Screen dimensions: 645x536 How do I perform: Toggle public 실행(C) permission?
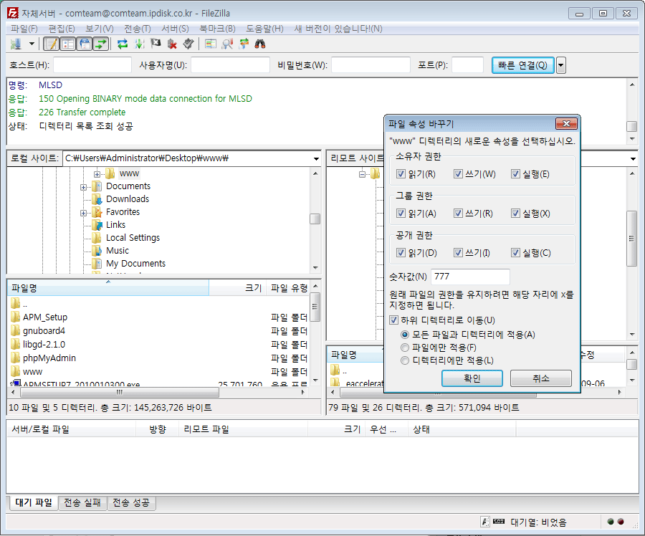pyautogui.click(x=515, y=252)
